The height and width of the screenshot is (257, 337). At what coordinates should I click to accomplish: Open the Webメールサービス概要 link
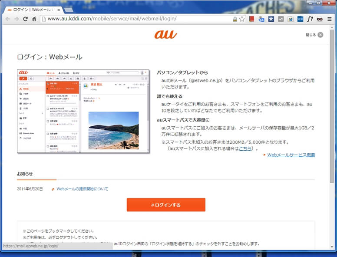pos(291,155)
